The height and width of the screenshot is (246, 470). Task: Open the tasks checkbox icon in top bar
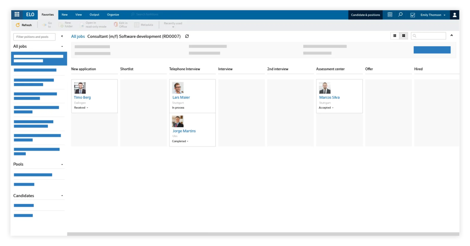412,14
